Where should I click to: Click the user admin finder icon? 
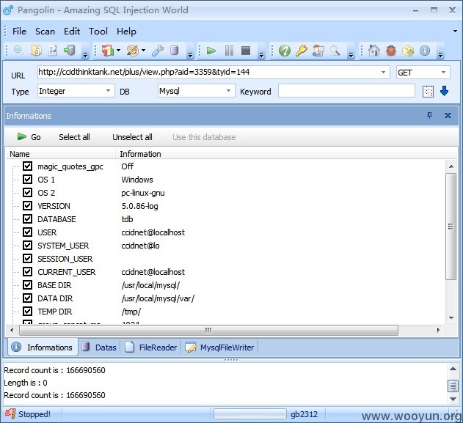318,51
